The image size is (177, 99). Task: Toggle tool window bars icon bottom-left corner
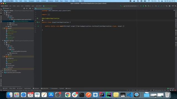point(1,90)
